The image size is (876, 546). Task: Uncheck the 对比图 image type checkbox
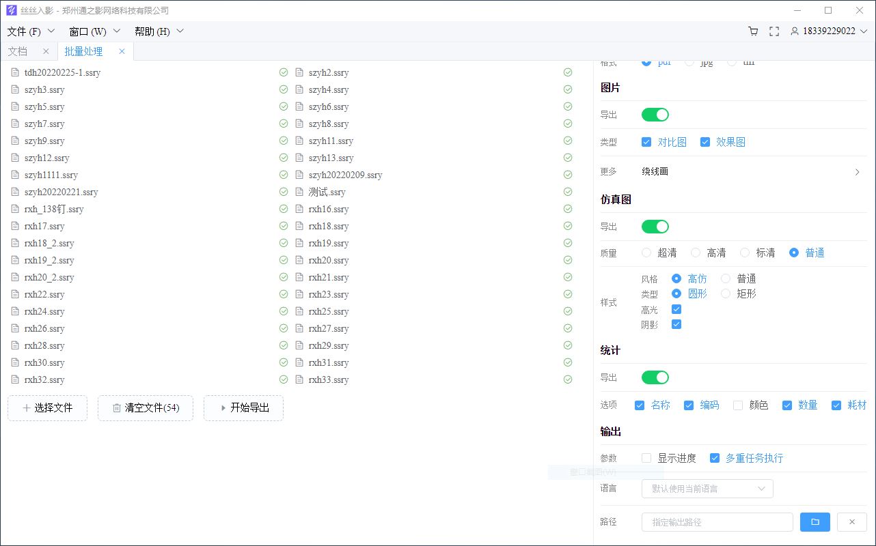(x=646, y=141)
